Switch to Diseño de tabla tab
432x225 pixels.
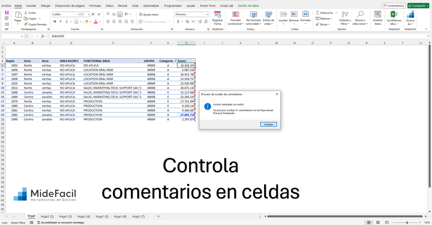pos(248,6)
